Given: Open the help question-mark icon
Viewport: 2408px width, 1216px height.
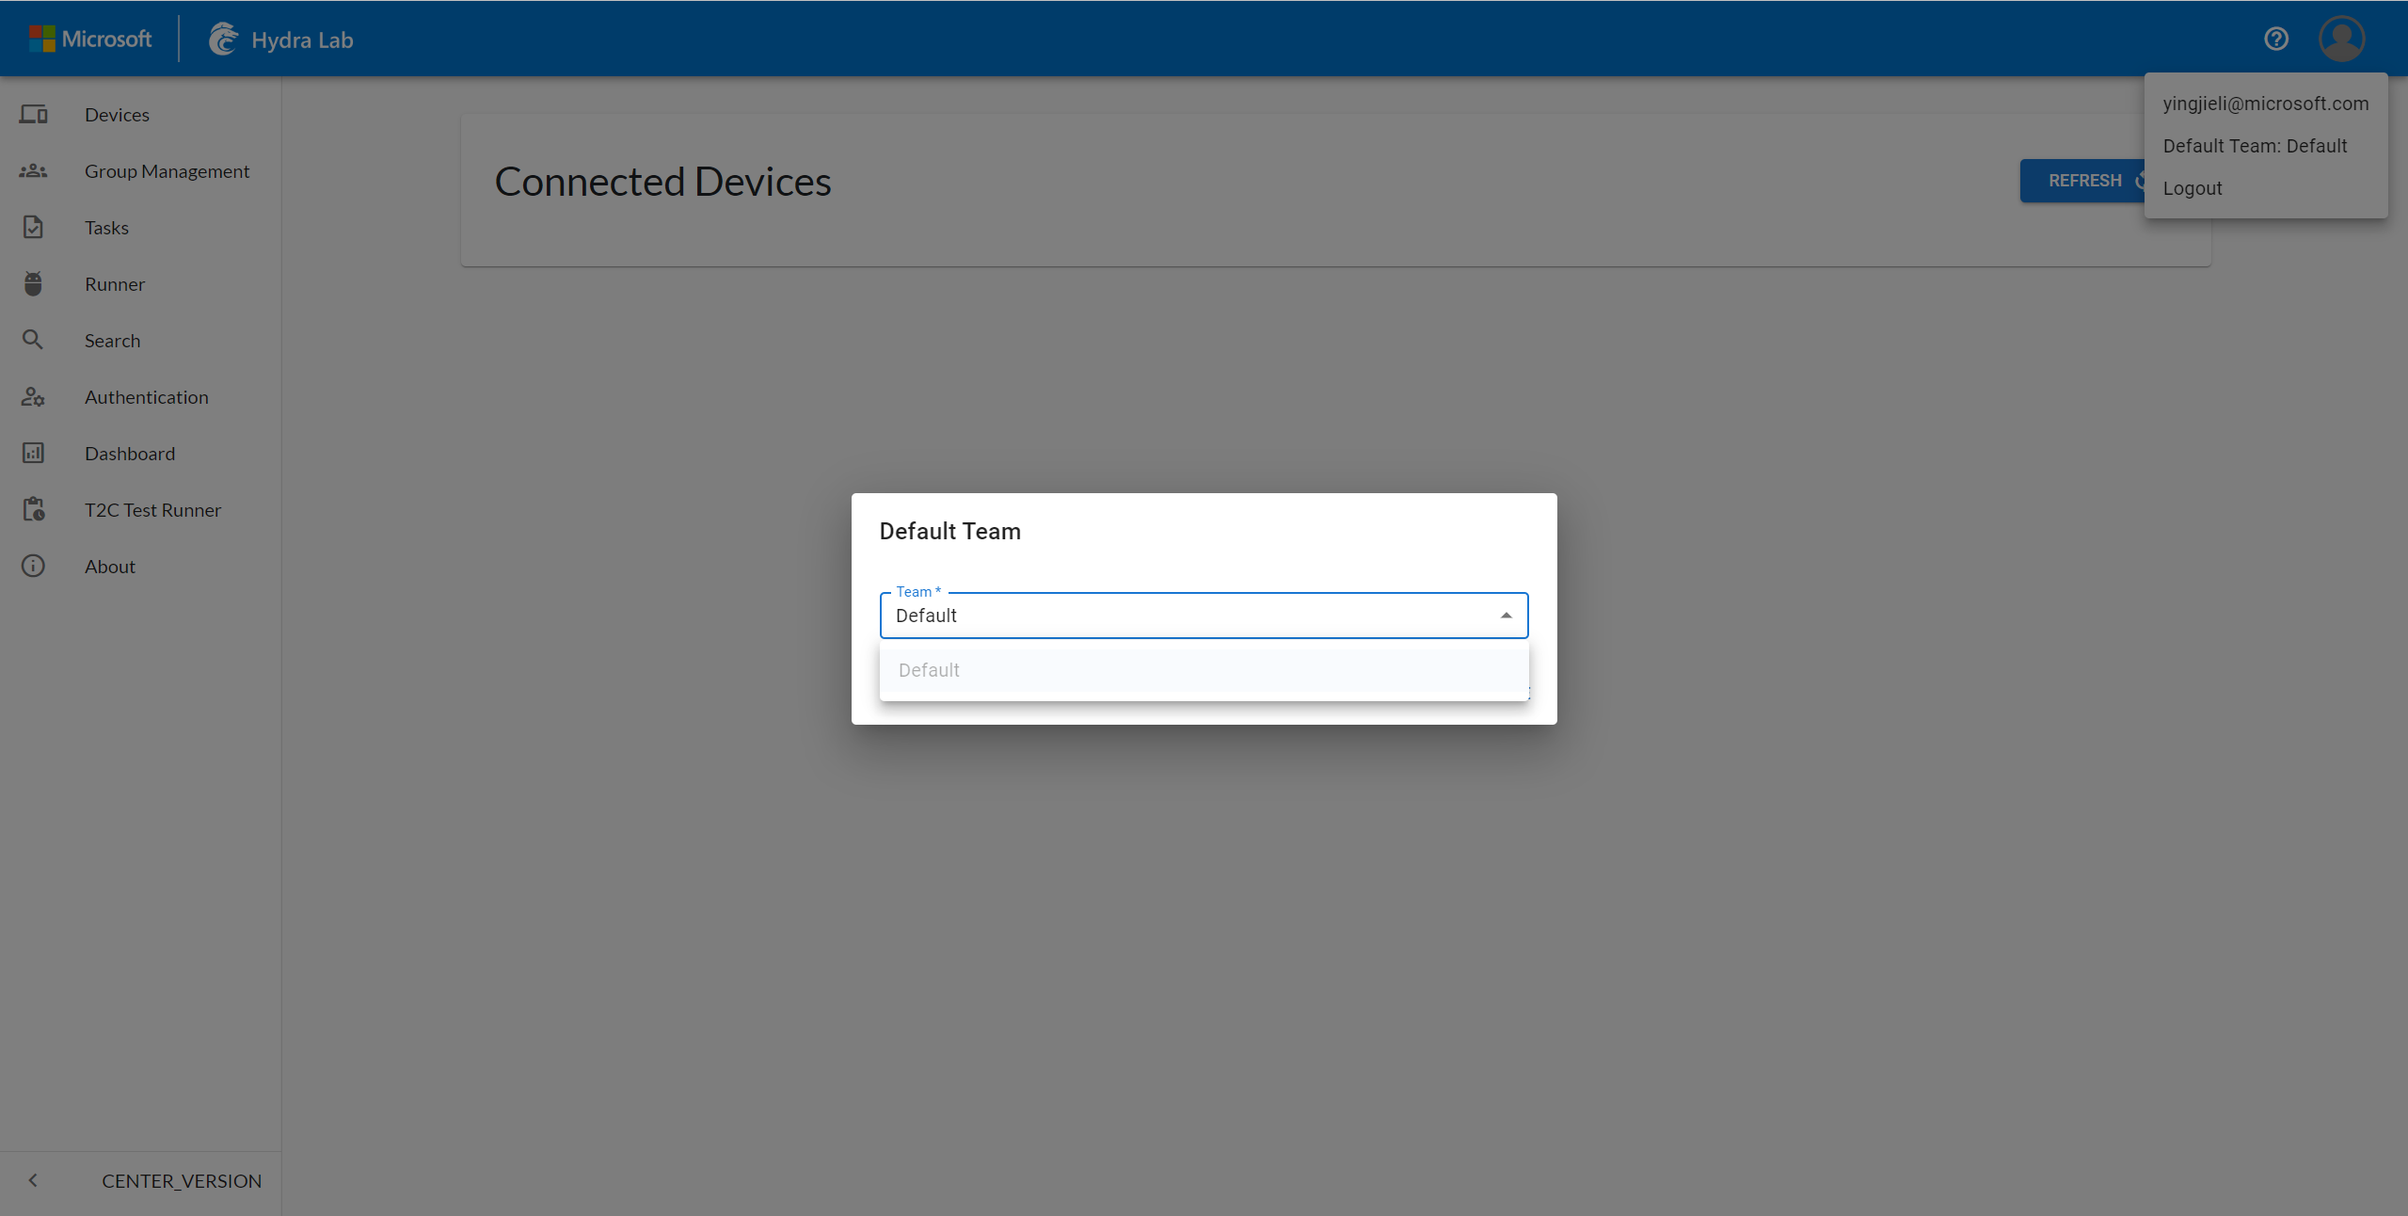Looking at the screenshot, I should tap(2275, 40).
